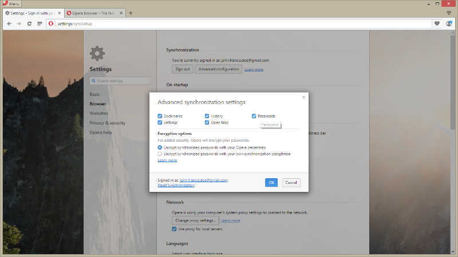Toggle the History sync checkbox
Screen dimensions: 458x257
tap(207, 116)
